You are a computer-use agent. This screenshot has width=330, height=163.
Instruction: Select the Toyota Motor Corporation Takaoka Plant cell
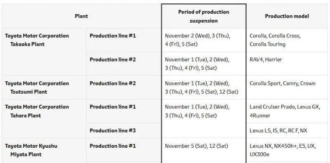click(44, 52)
